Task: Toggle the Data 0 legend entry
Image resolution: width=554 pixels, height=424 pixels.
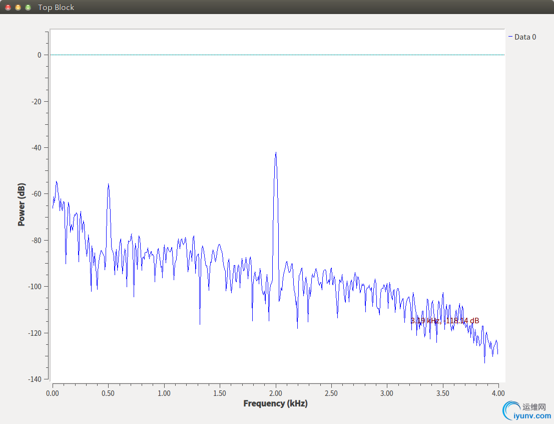Action: (x=522, y=37)
